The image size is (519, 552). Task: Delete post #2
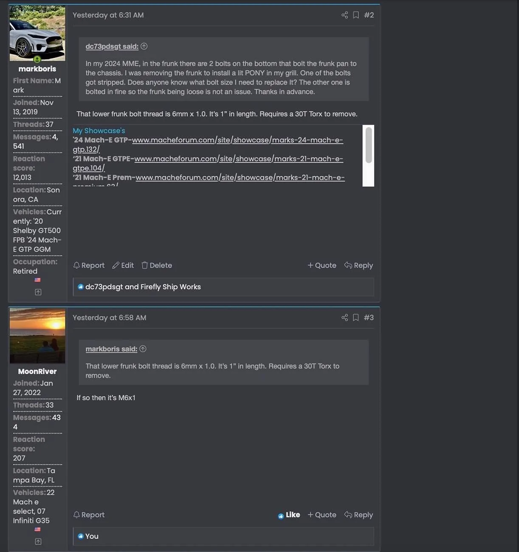pyautogui.click(x=157, y=265)
